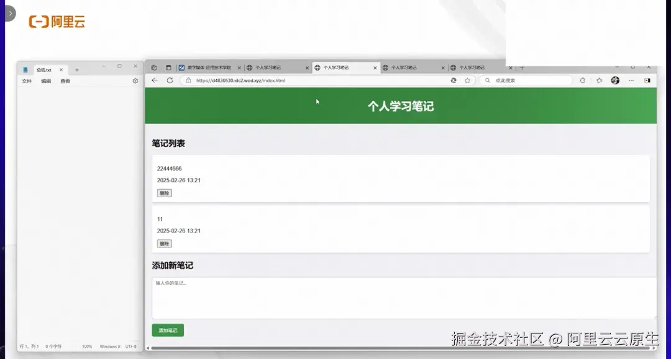Click the browser profile avatar icon
The height and width of the screenshot is (359, 671).
[614, 80]
